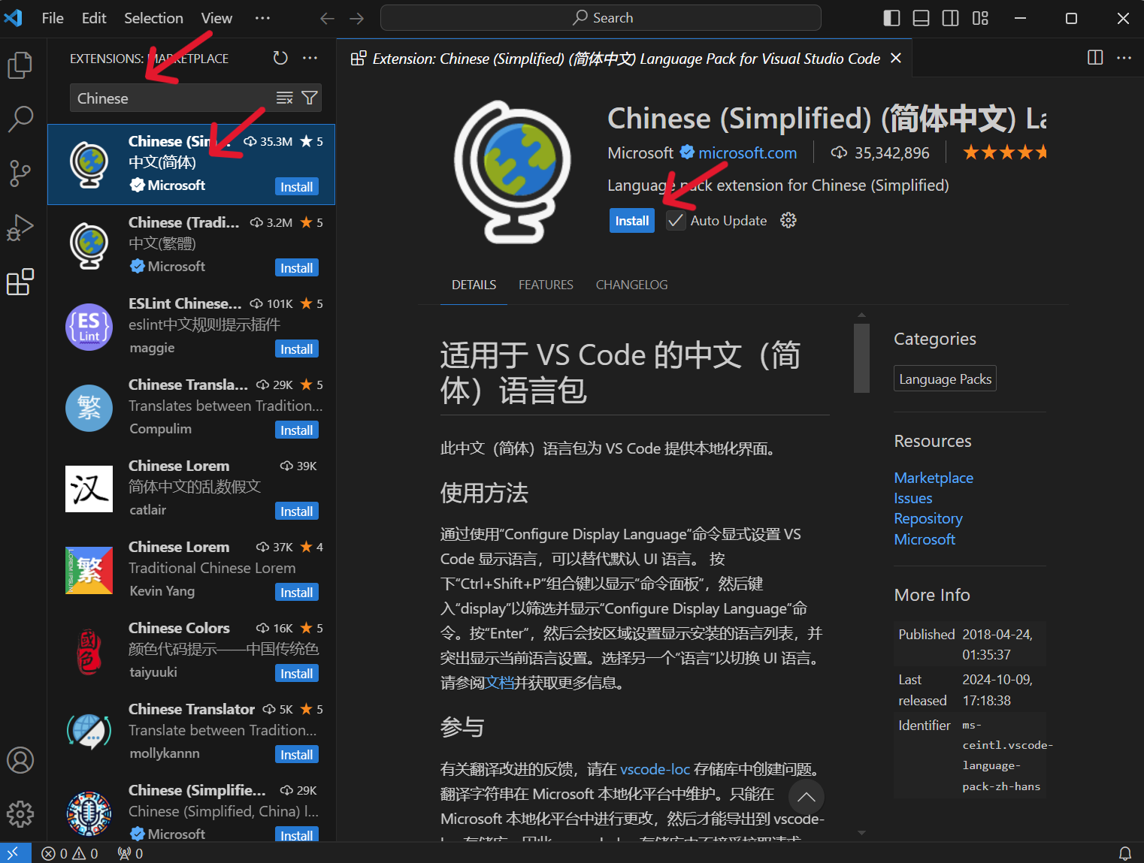Install Chinese Translator by mollykannn
1144x863 pixels.
click(x=297, y=754)
